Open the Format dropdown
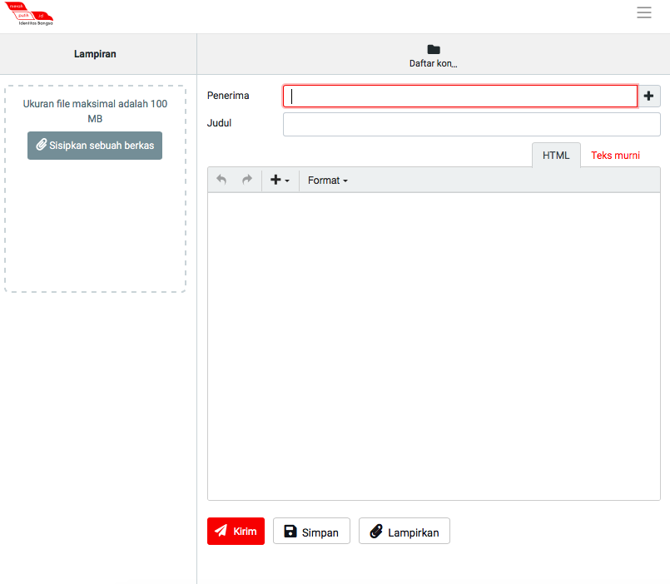The image size is (670, 584). click(x=327, y=180)
